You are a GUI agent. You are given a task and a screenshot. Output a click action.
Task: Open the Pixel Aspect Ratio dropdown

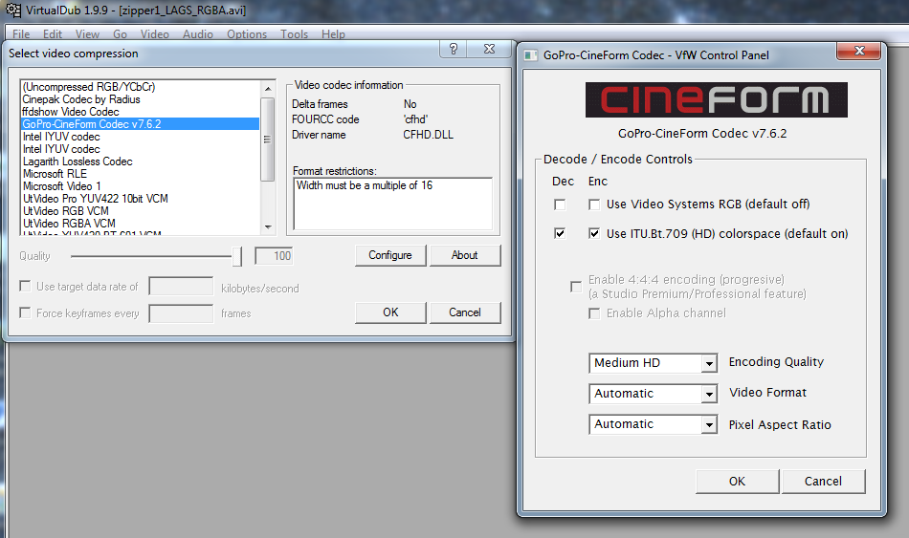[x=653, y=424]
